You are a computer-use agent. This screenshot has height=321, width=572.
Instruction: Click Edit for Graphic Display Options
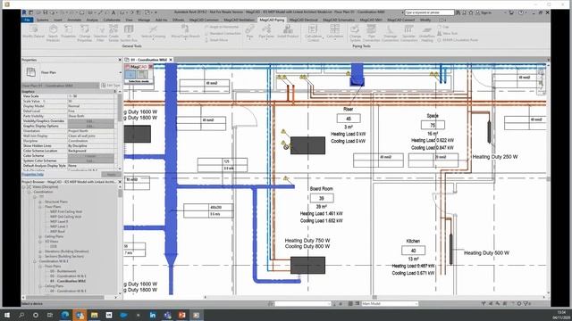pos(90,126)
